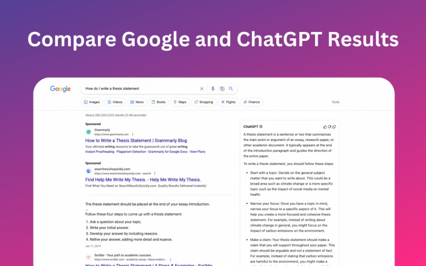
Task: Clear the search query with the X icon
Action: (x=202, y=89)
